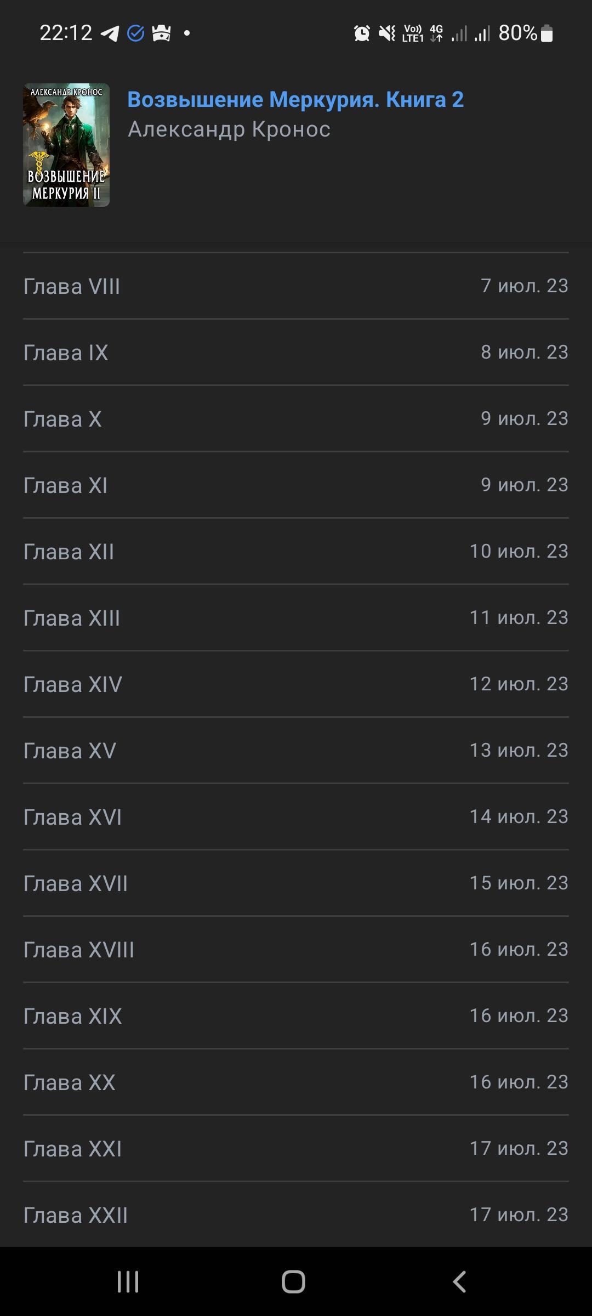Image resolution: width=592 pixels, height=1316 pixels.
Task: Tap the blue checkmark notification icon
Action: [x=135, y=33]
